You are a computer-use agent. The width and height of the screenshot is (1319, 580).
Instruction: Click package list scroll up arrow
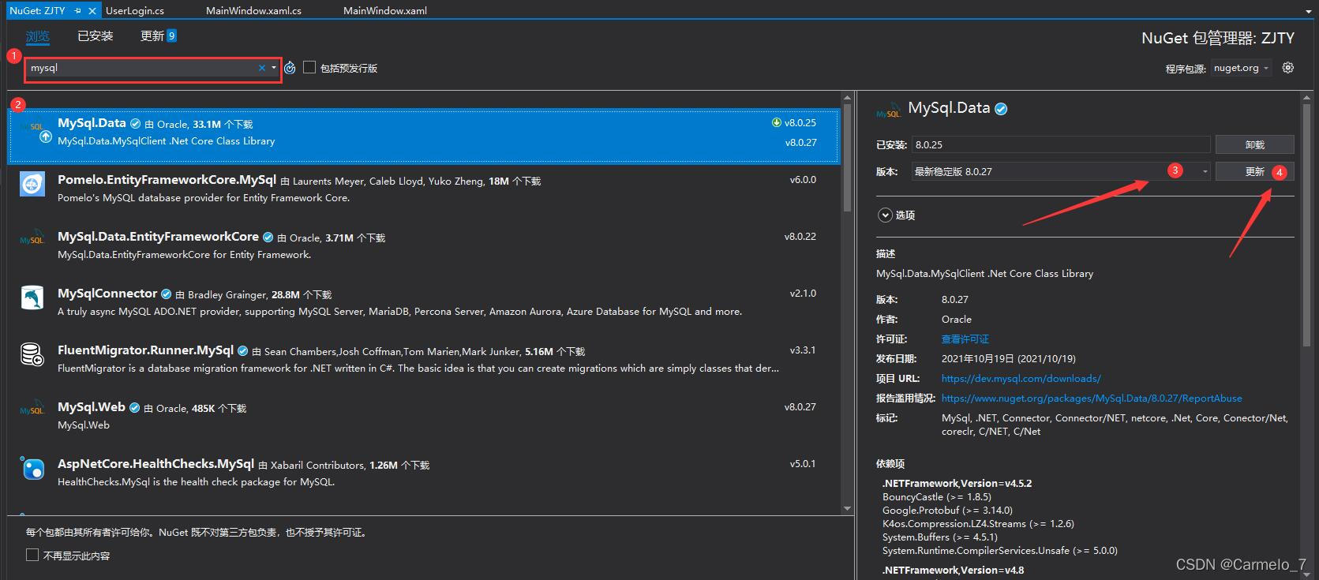[847, 99]
